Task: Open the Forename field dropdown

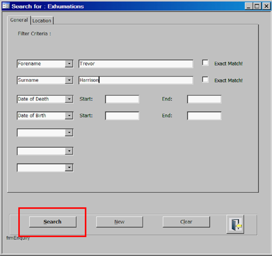Action: pyautogui.click(x=69, y=64)
